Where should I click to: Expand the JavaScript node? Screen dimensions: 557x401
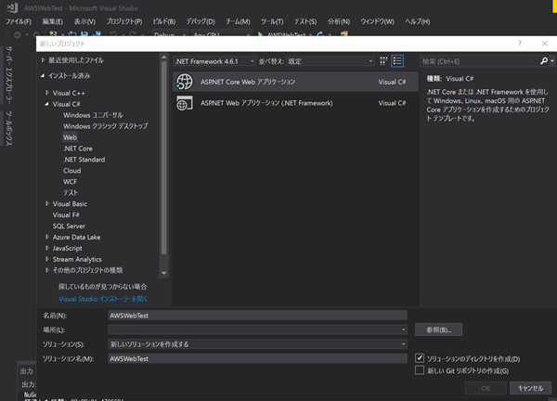pos(47,248)
